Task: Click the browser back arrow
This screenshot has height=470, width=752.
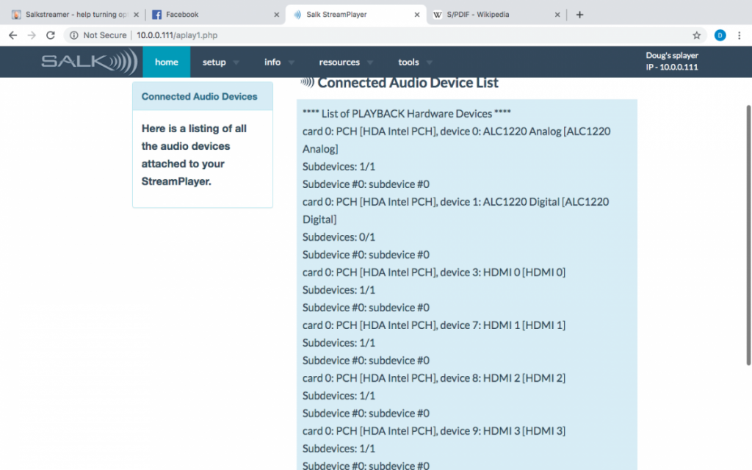Action: [12, 35]
